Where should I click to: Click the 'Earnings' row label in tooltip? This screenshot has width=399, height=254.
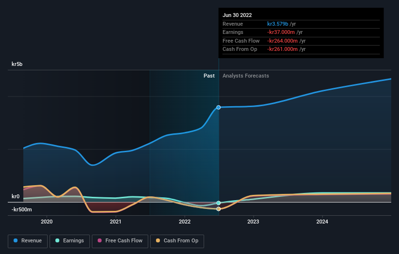pyautogui.click(x=233, y=32)
